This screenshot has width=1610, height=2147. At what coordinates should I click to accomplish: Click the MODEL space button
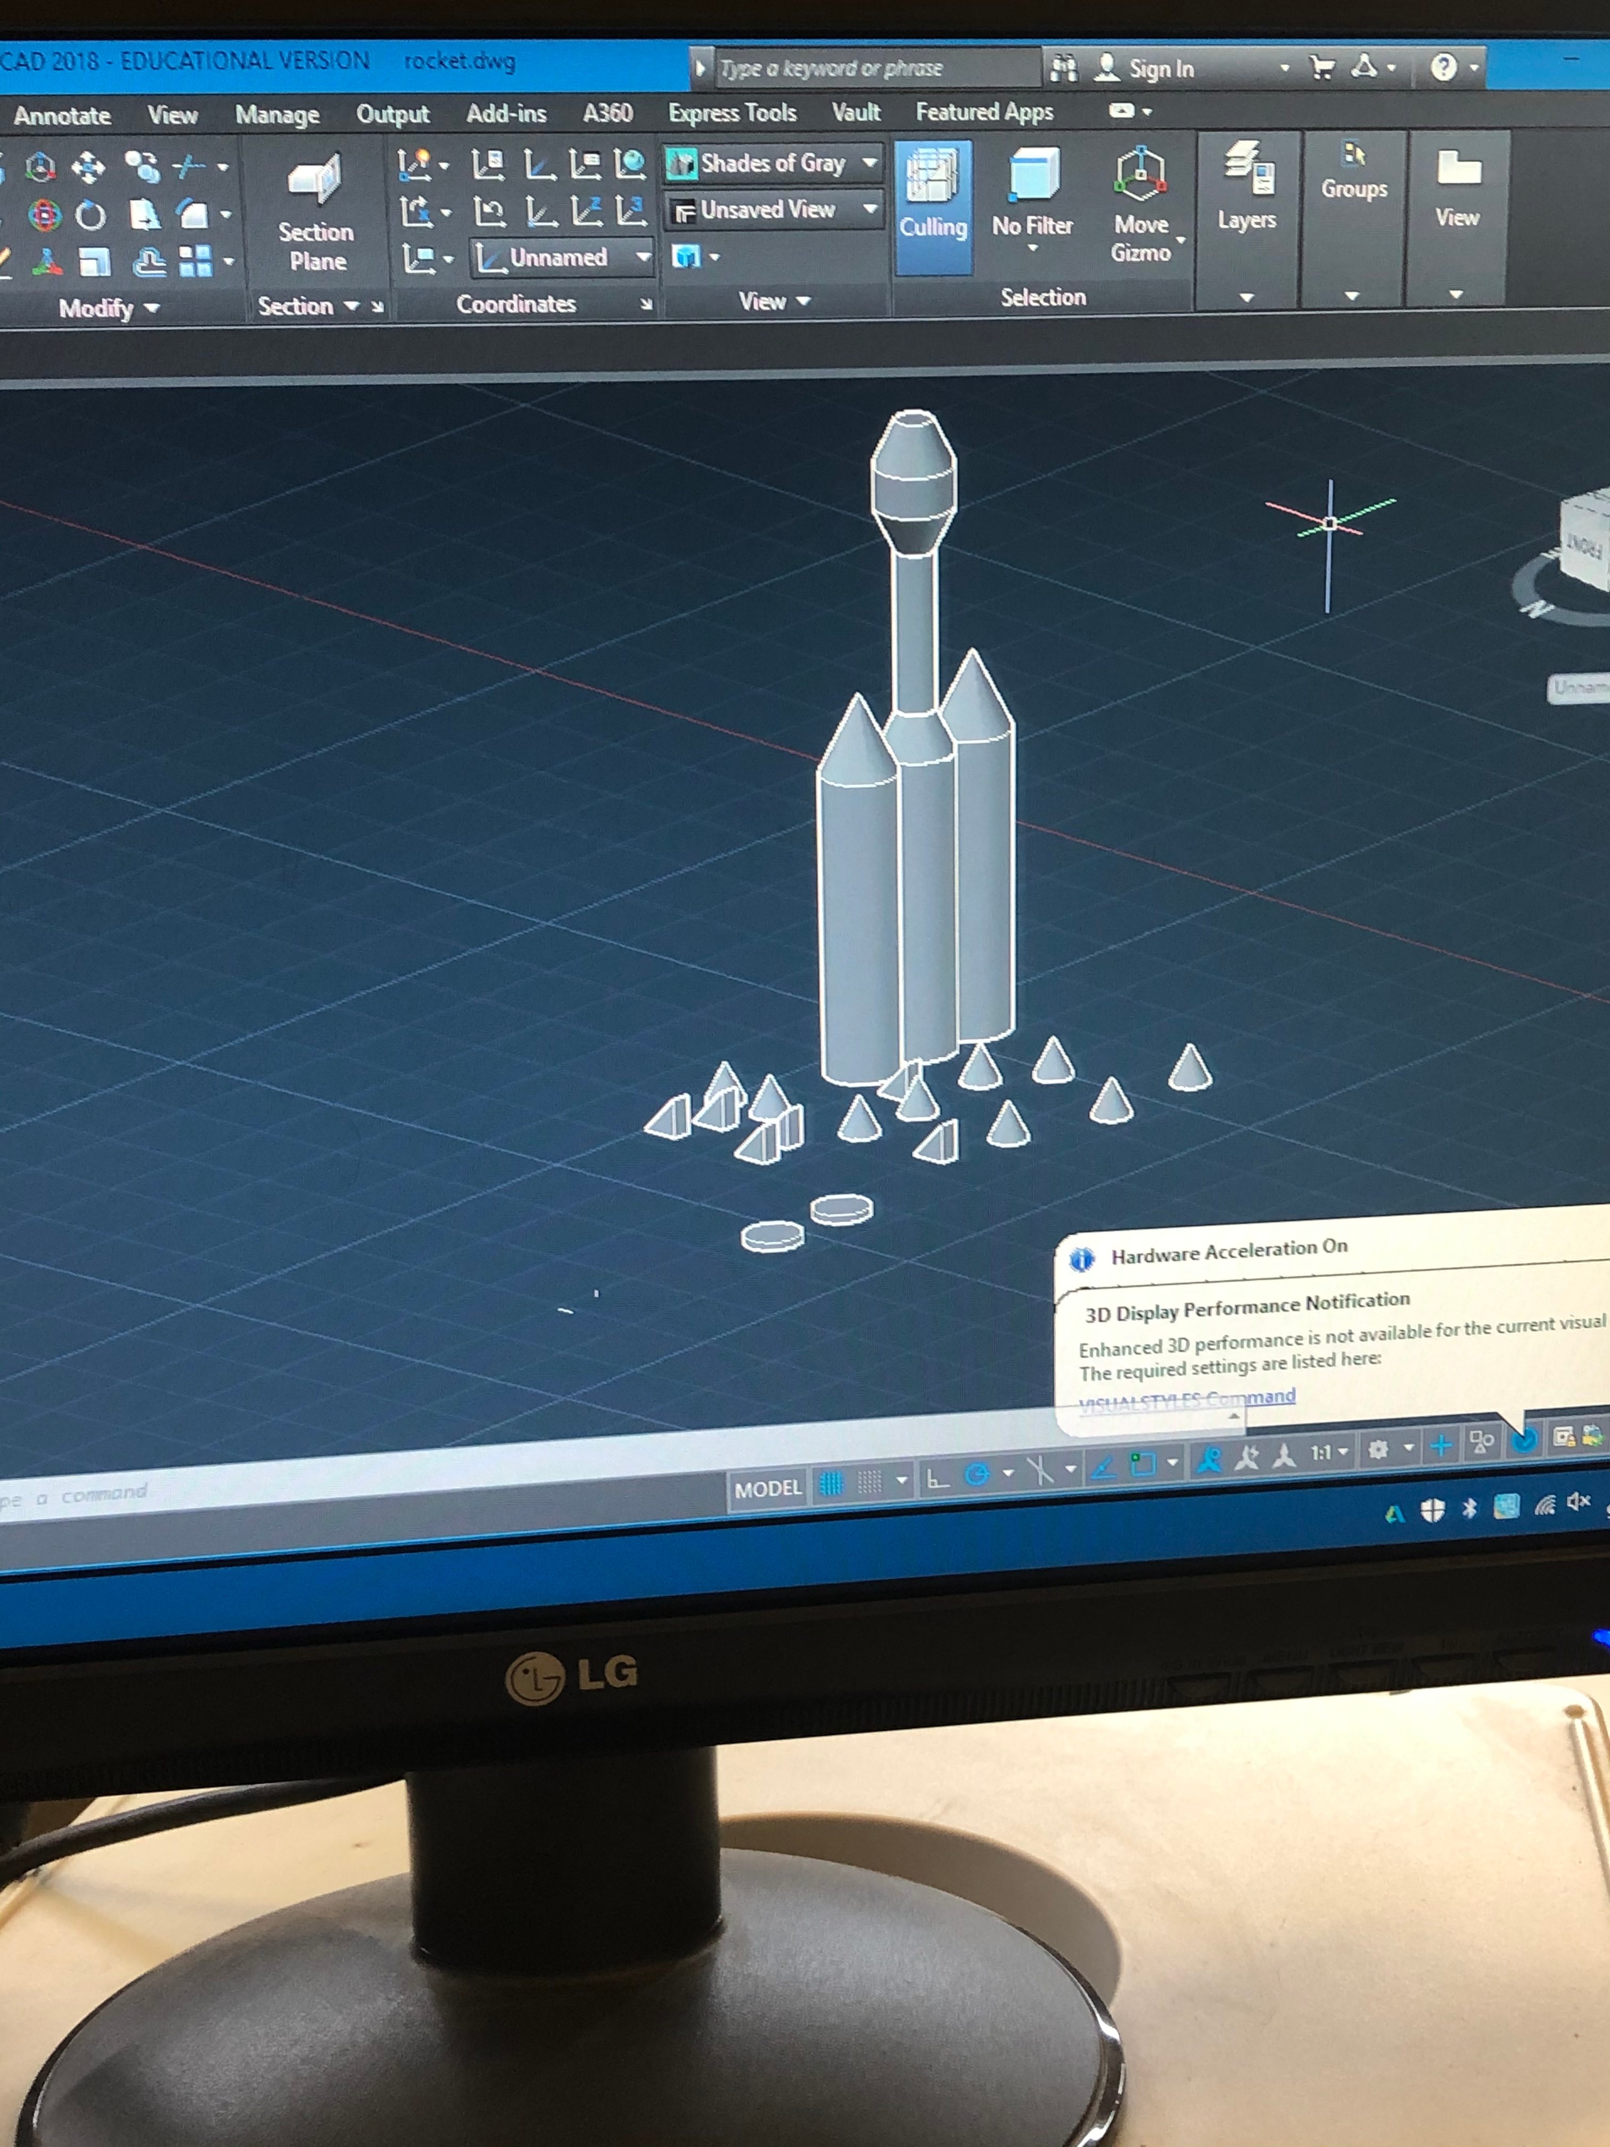(x=768, y=1488)
